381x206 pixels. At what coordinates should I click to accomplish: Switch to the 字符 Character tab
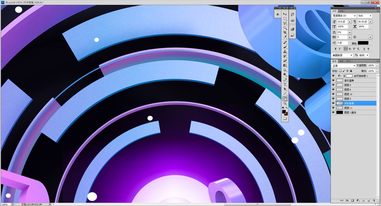click(x=334, y=11)
